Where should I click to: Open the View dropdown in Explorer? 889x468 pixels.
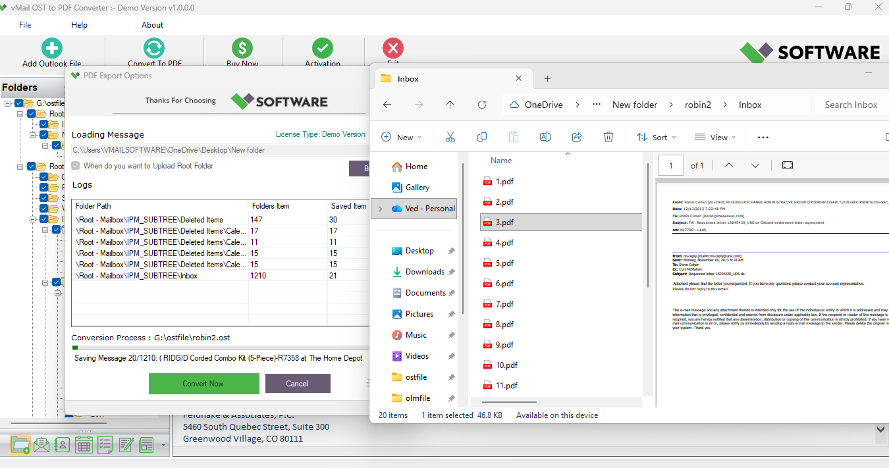click(714, 137)
